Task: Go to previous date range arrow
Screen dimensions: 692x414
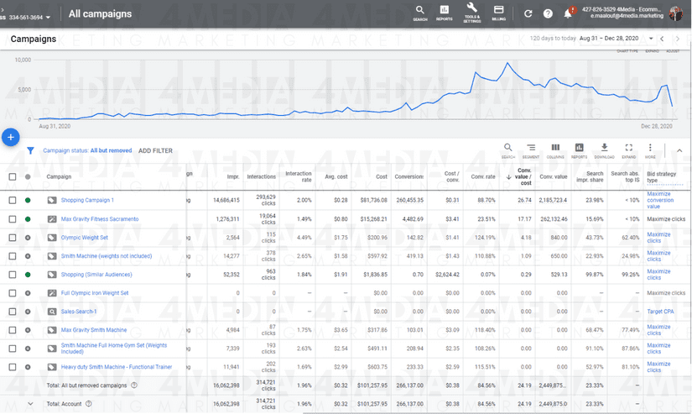Action: click(x=662, y=39)
